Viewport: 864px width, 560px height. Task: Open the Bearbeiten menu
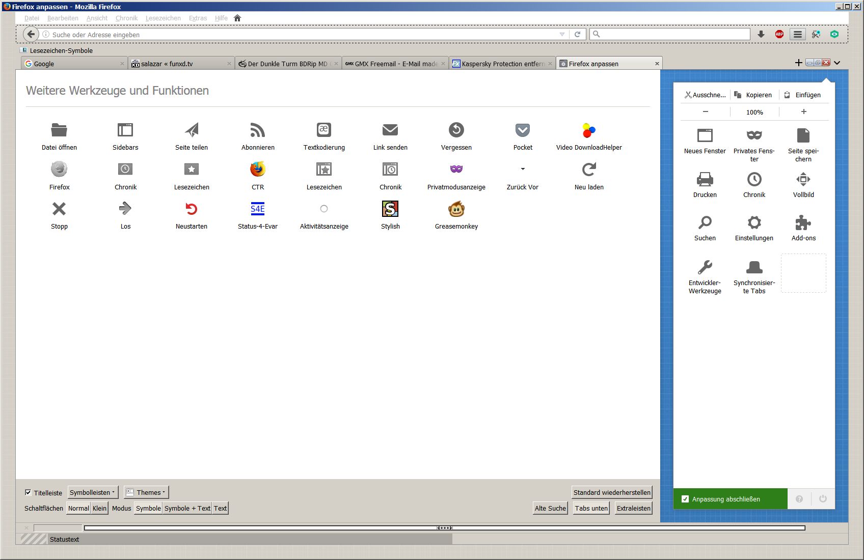click(63, 18)
